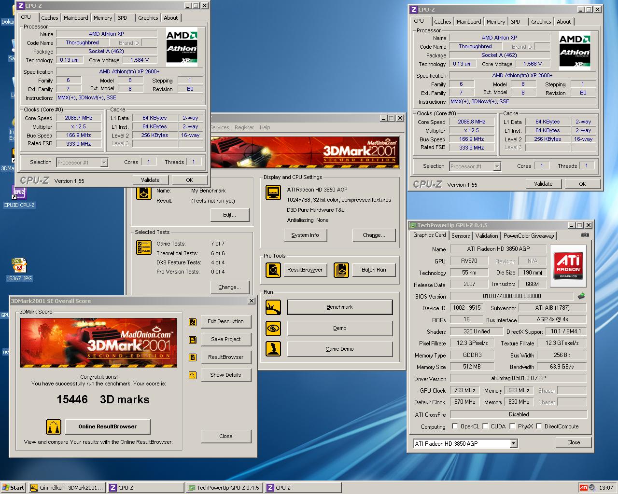Click the GPU Clock 769 MHz field
This screenshot has width=618, height=494.
465,390
